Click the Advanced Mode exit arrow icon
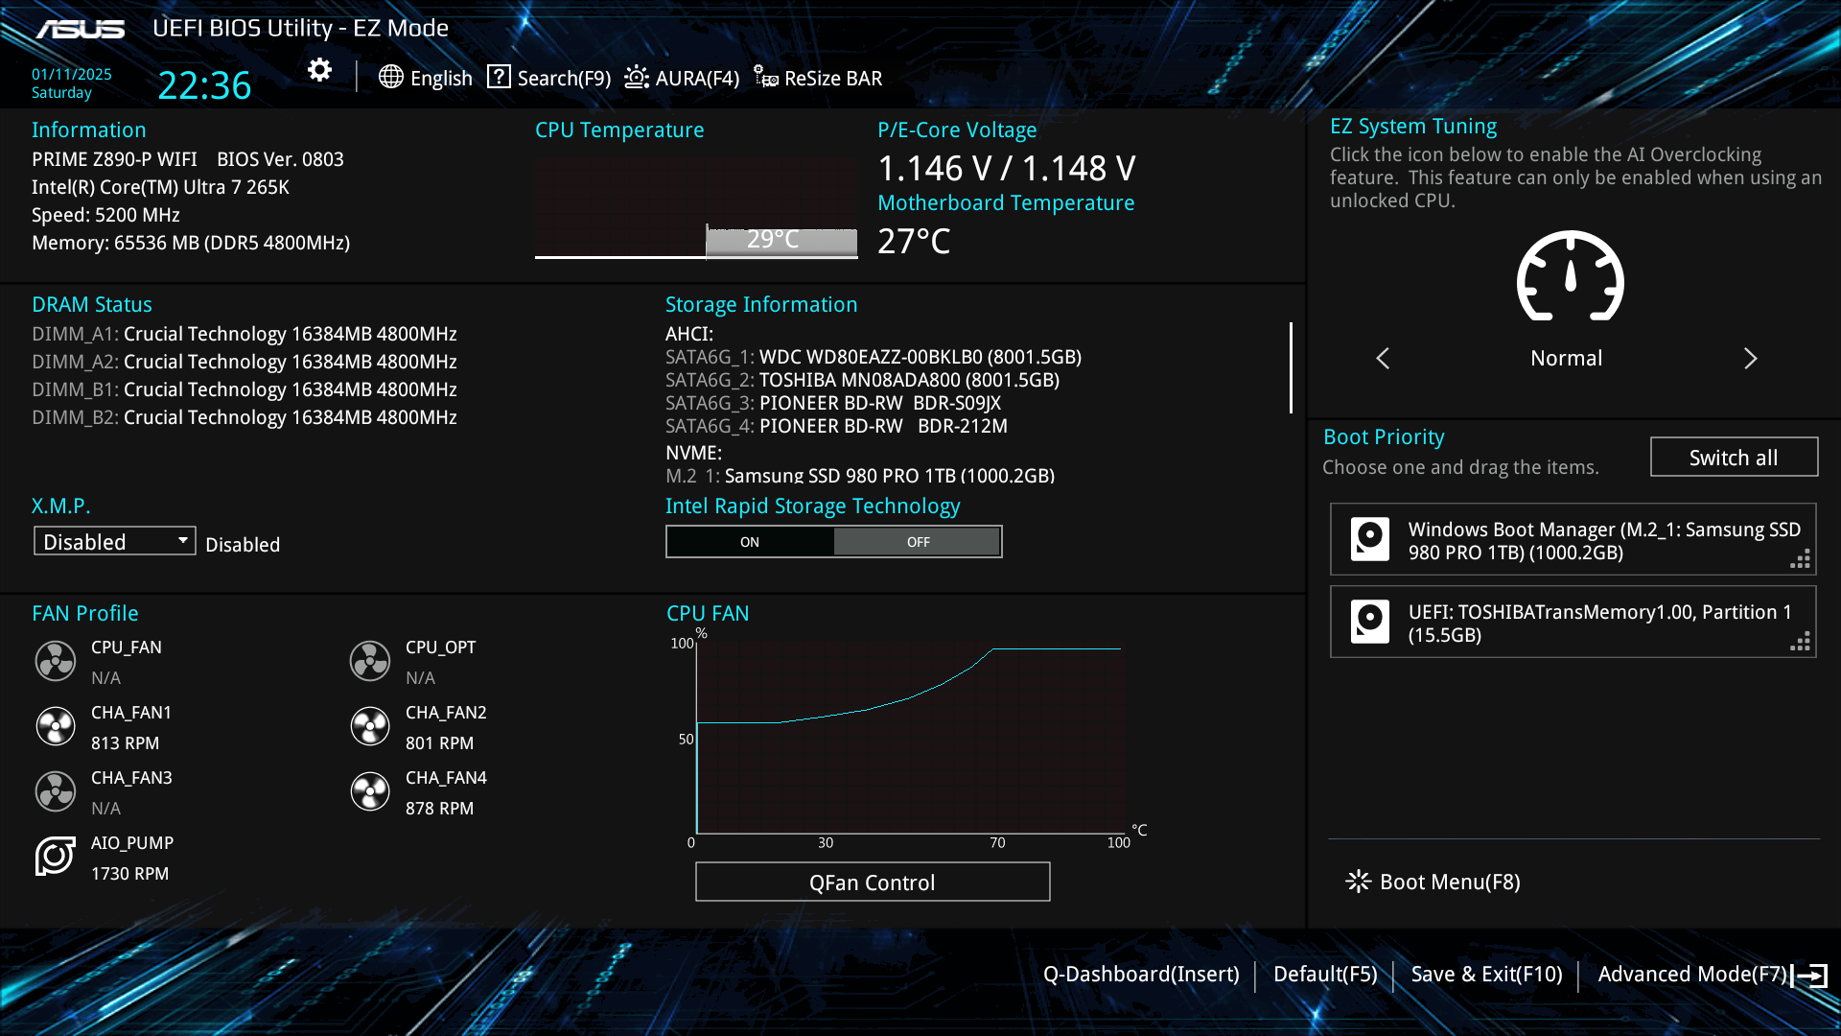Image resolution: width=1841 pixels, height=1036 pixels. tap(1809, 976)
